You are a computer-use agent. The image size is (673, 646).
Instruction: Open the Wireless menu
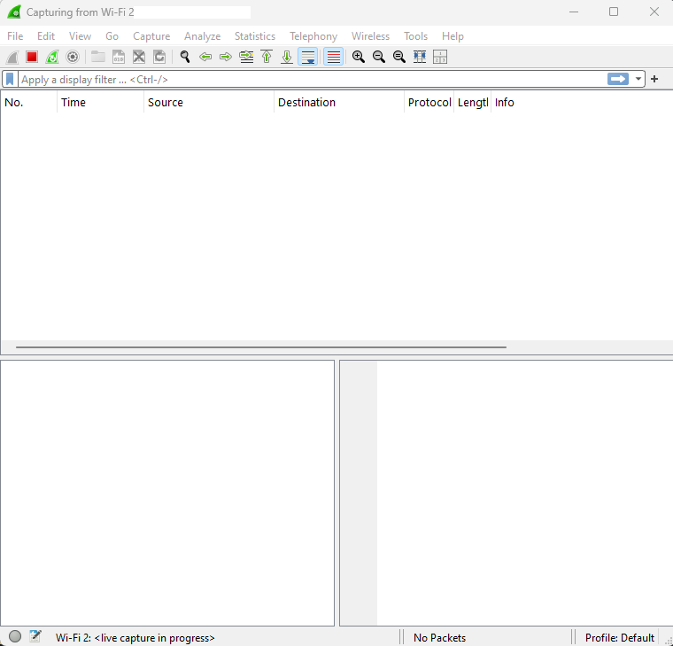tap(370, 36)
